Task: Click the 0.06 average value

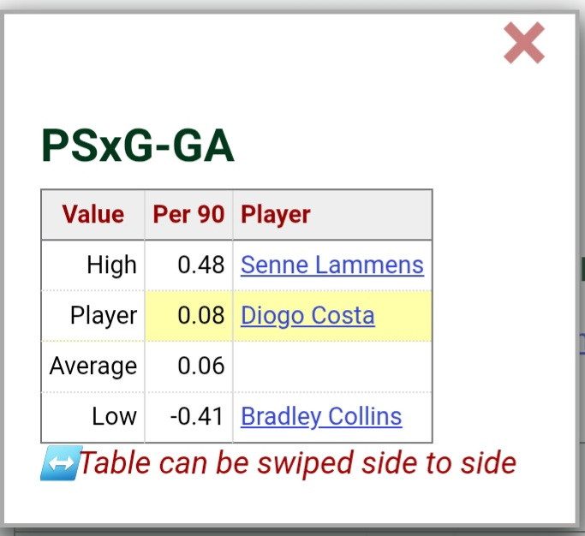Action: [201, 366]
